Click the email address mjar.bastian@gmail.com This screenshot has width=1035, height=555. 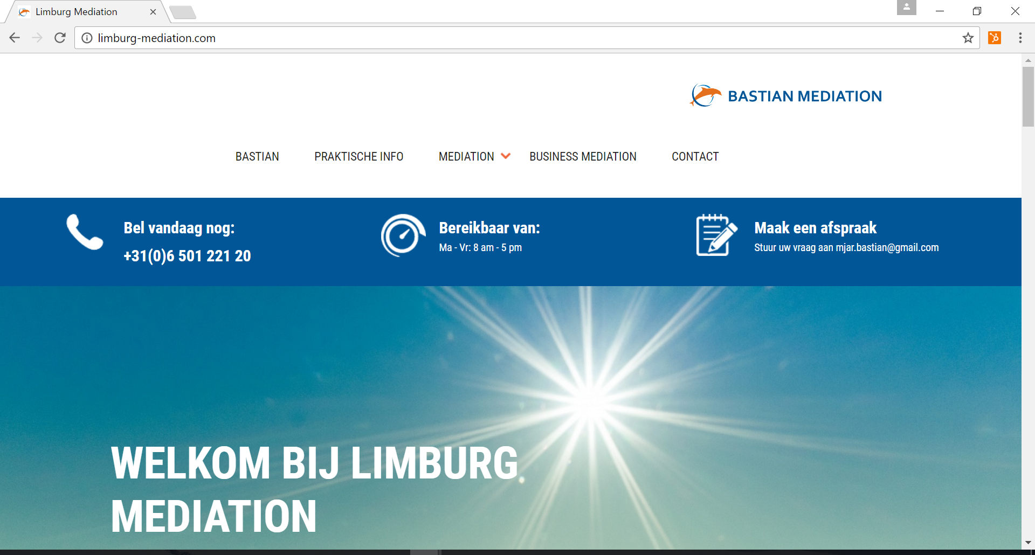pyautogui.click(x=887, y=248)
